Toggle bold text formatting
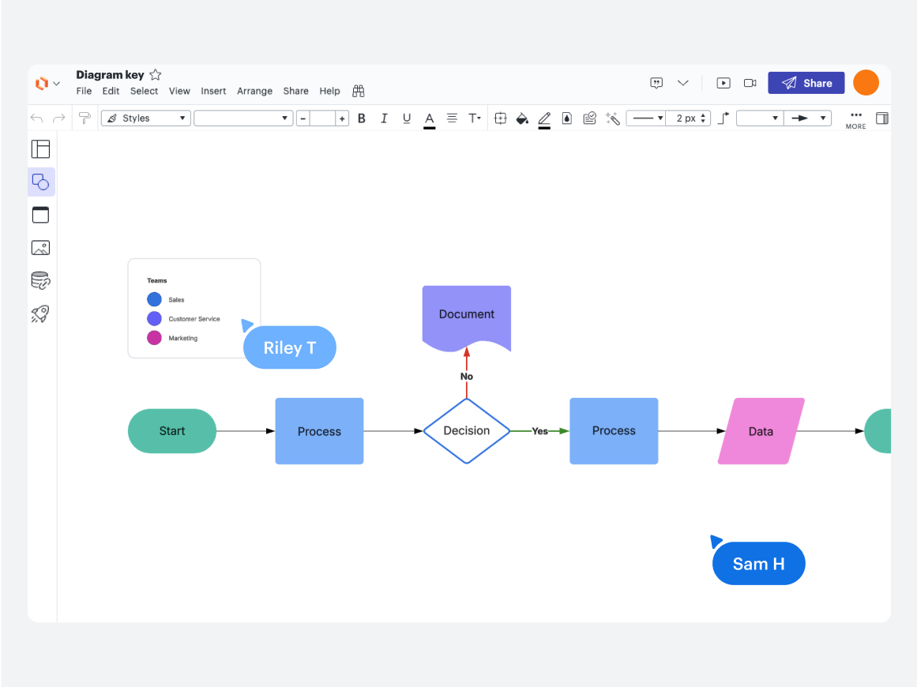 362,118
